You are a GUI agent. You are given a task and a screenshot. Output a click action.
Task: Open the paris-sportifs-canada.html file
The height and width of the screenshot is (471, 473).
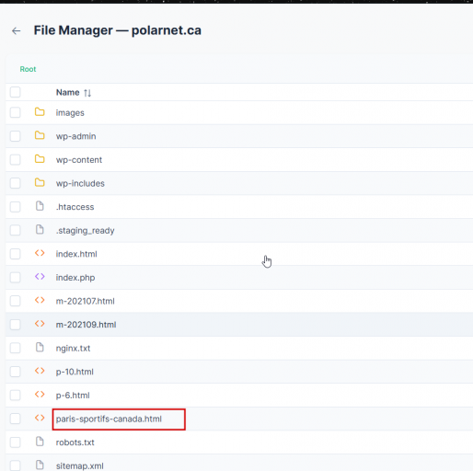pos(109,419)
